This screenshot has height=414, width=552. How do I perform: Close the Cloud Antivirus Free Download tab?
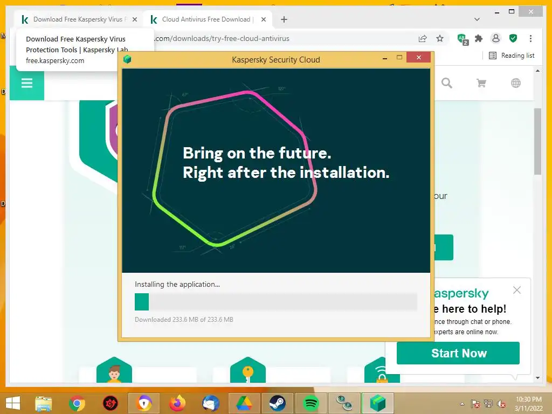263,19
